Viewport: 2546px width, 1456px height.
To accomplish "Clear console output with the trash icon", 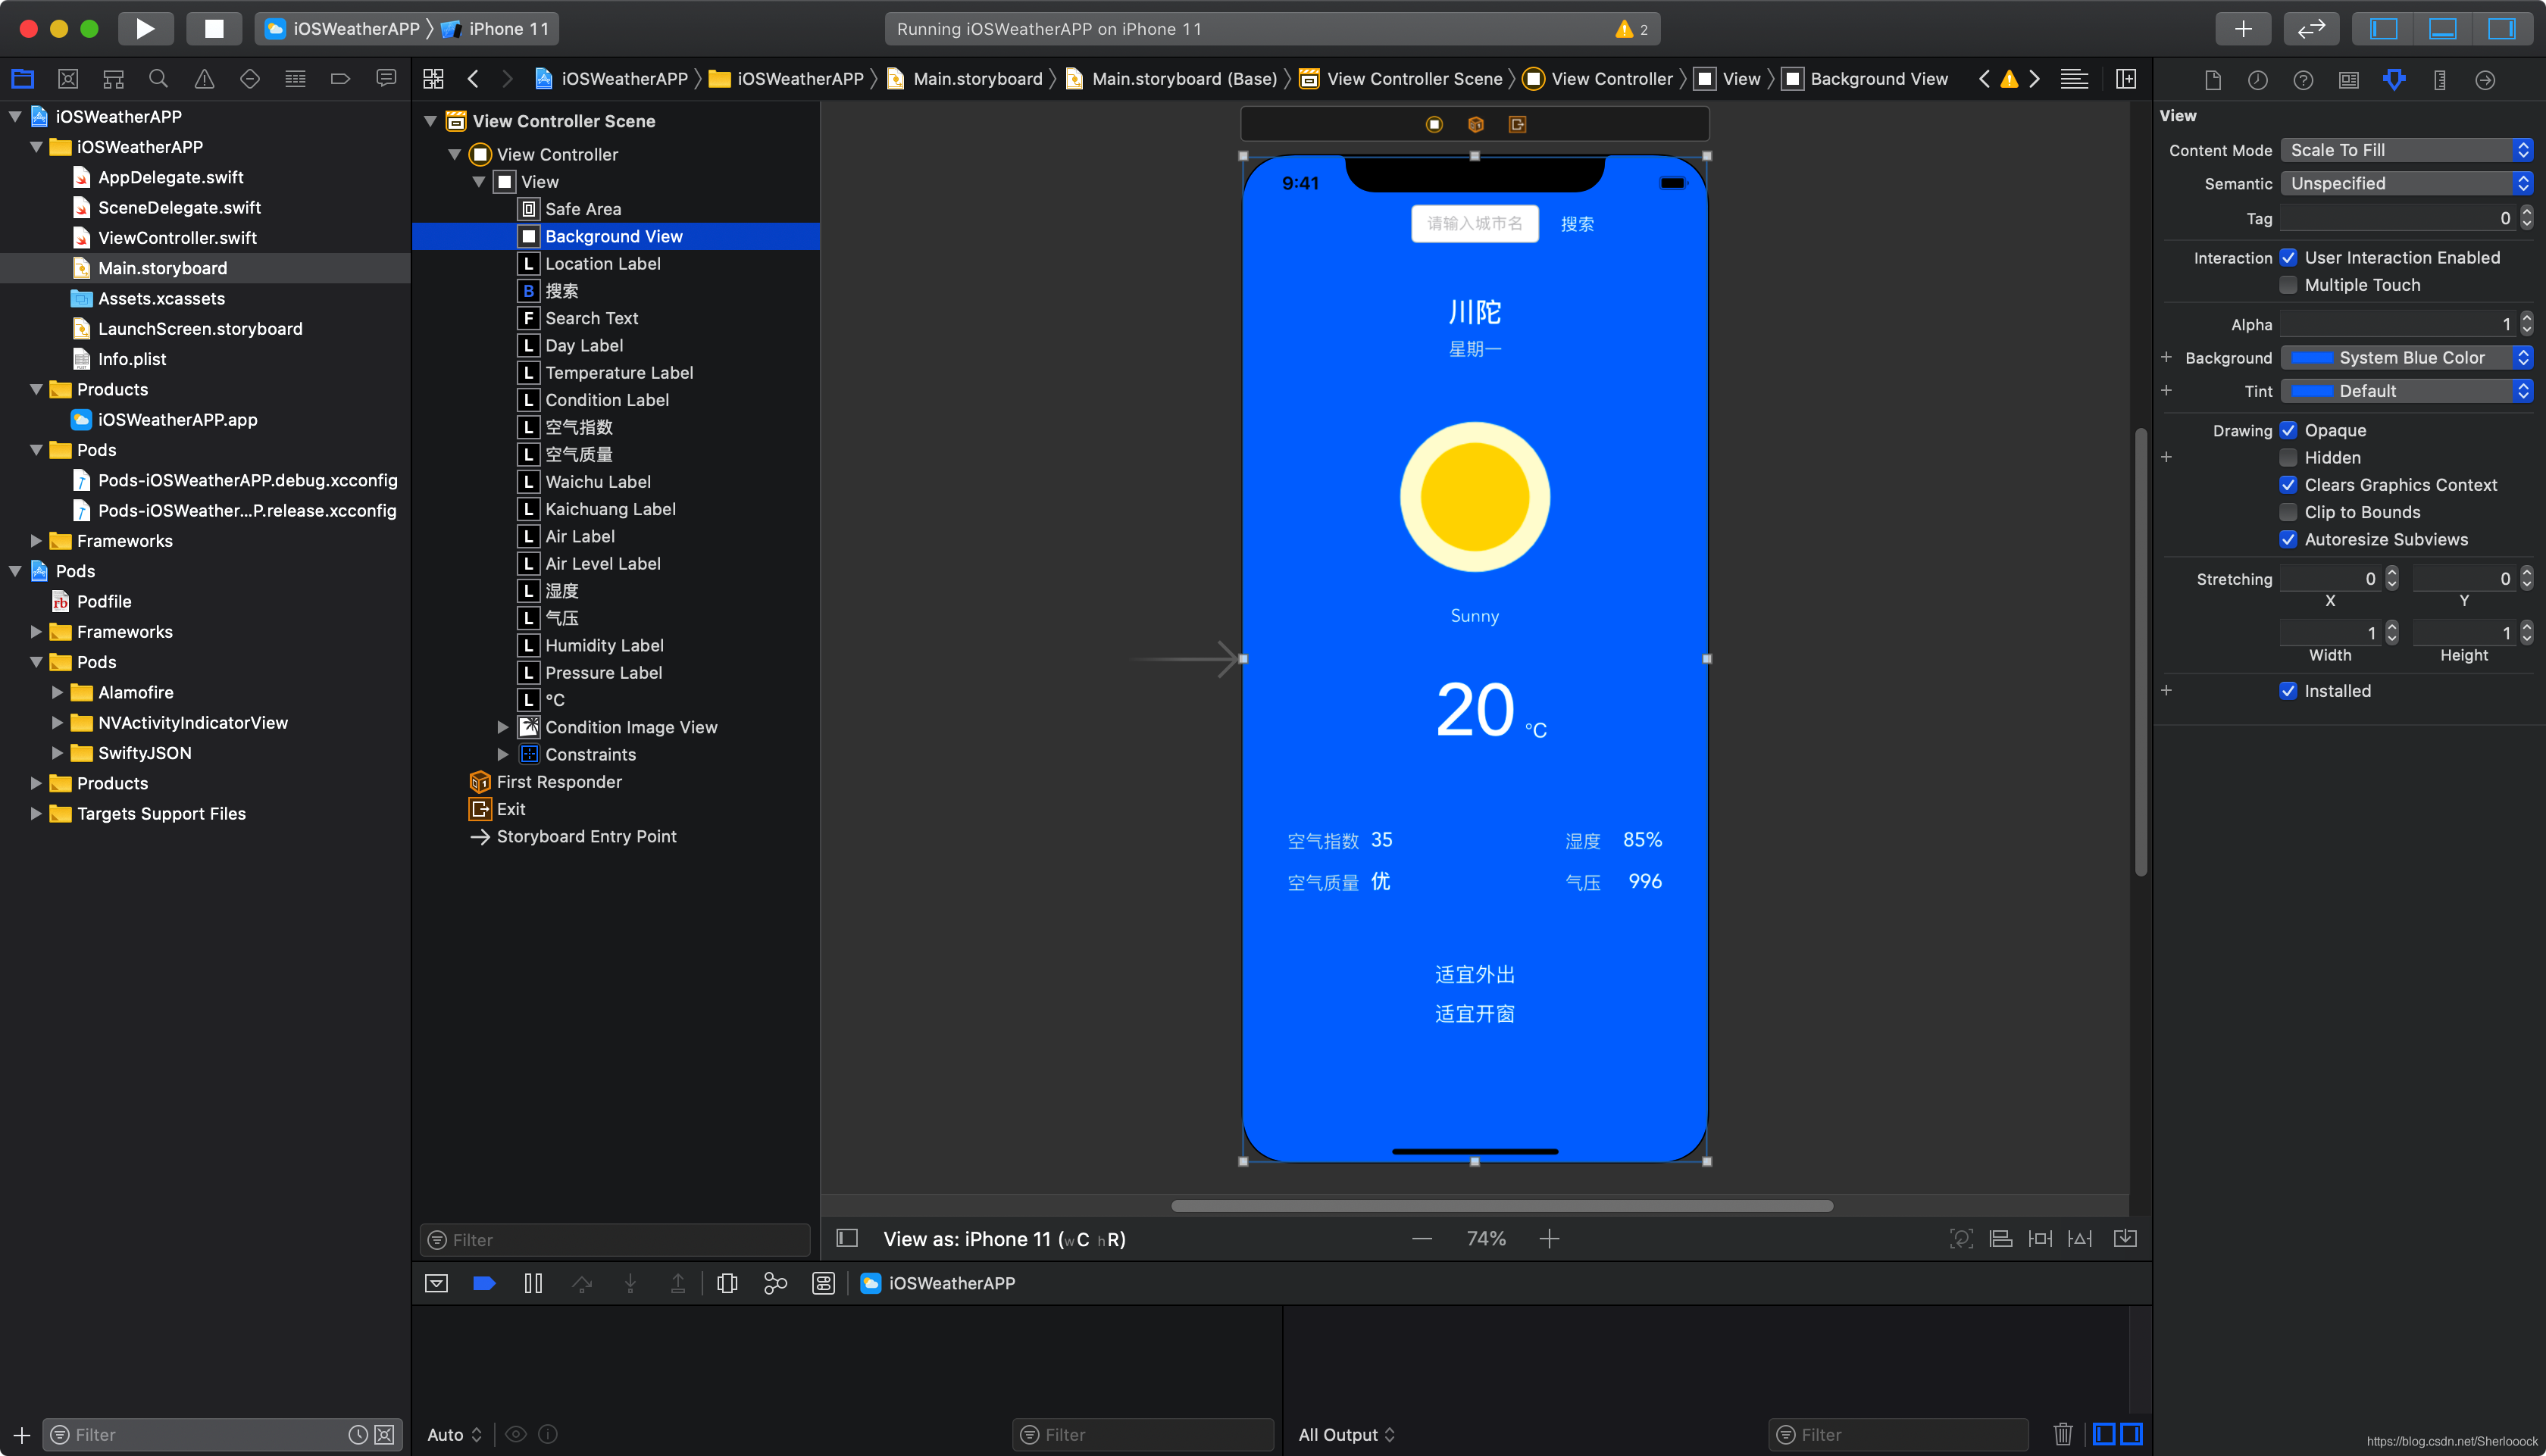I will (x=2062, y=1434).
